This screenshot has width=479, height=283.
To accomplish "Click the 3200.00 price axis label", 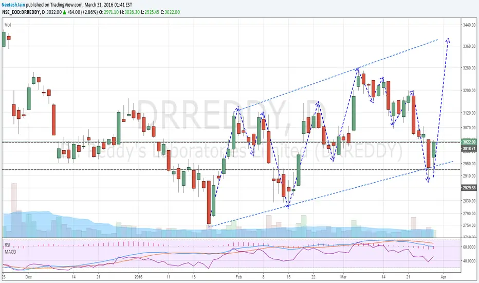I will pyautogui.click(x=469, y=91).
